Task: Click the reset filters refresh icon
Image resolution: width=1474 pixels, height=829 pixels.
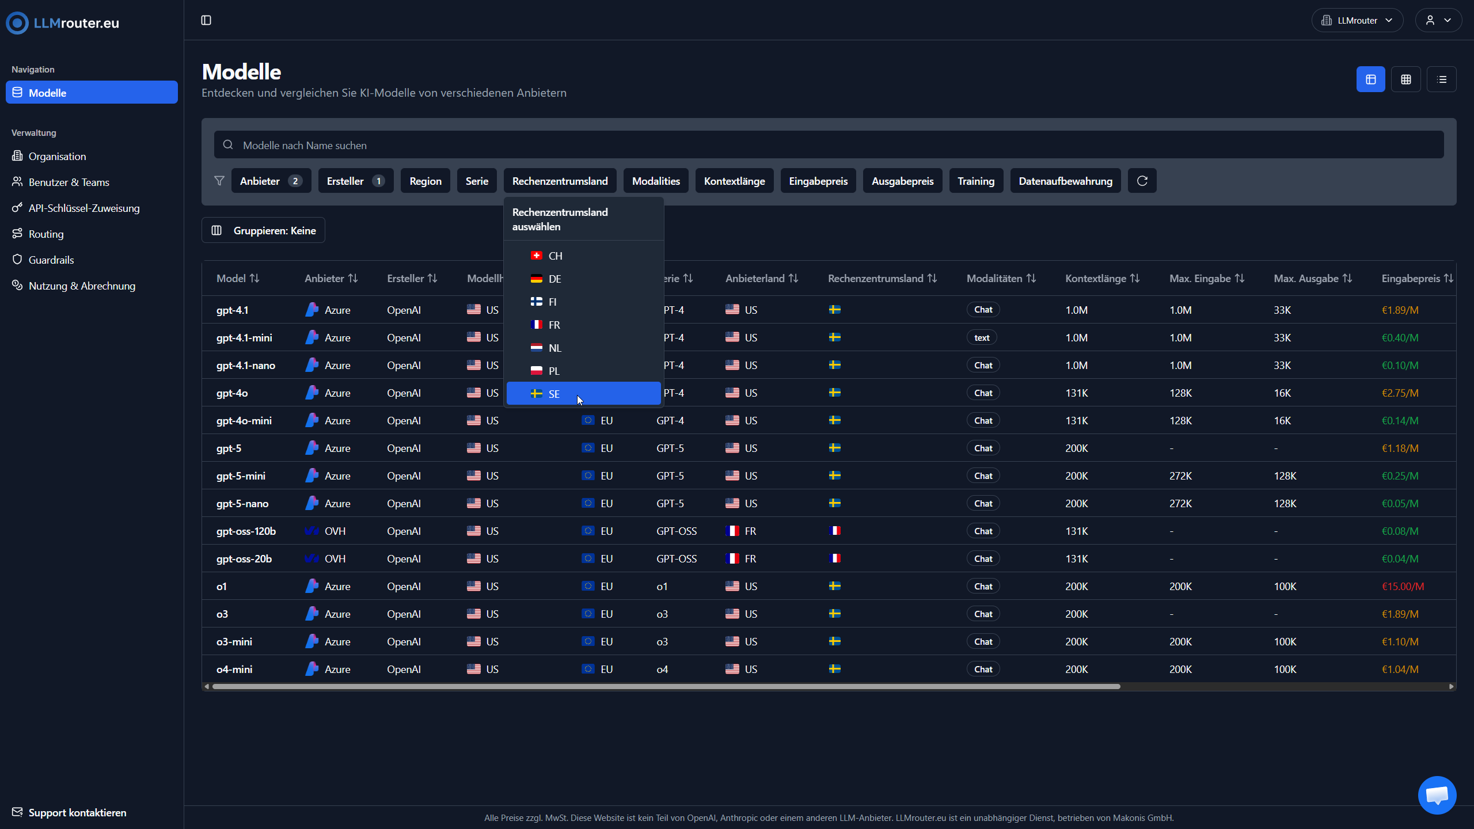Action: point(1142,181)
